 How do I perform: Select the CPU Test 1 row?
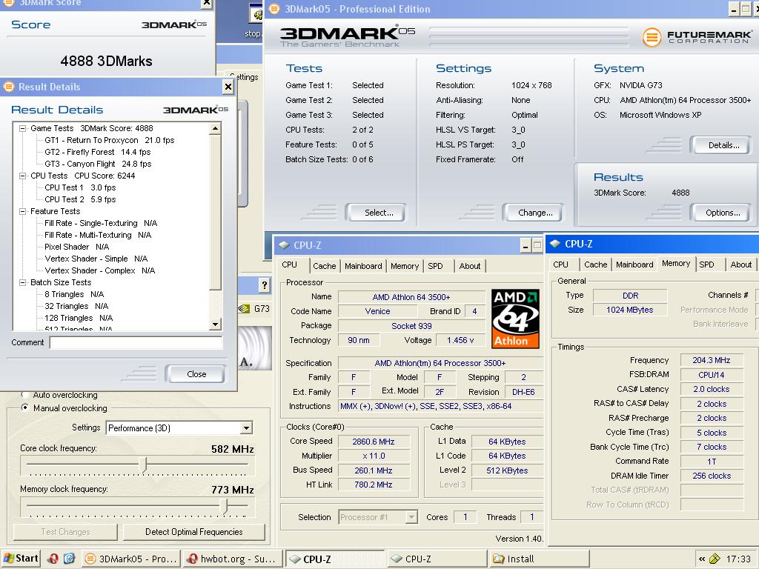80,187
